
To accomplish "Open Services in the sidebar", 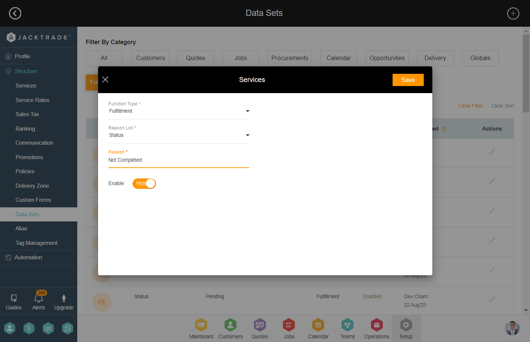I will 26,86.
